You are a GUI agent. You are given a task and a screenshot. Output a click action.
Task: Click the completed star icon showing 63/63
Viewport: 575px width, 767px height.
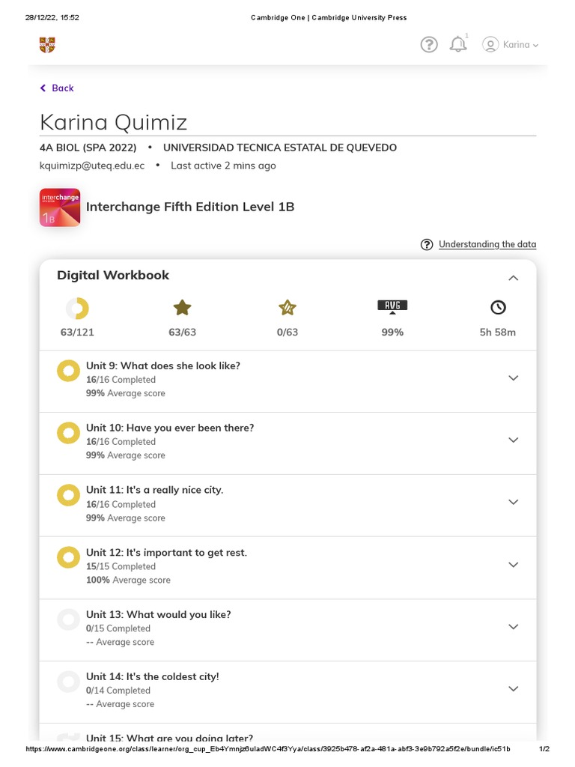pyautogui.click(x=182, y=307)
